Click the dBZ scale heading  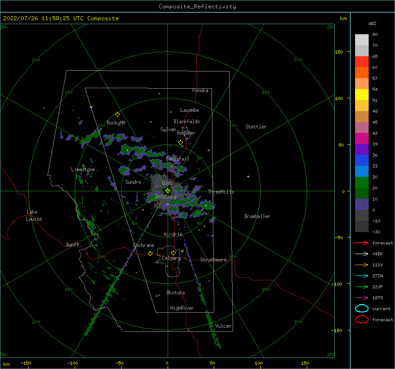pos(372,23)
